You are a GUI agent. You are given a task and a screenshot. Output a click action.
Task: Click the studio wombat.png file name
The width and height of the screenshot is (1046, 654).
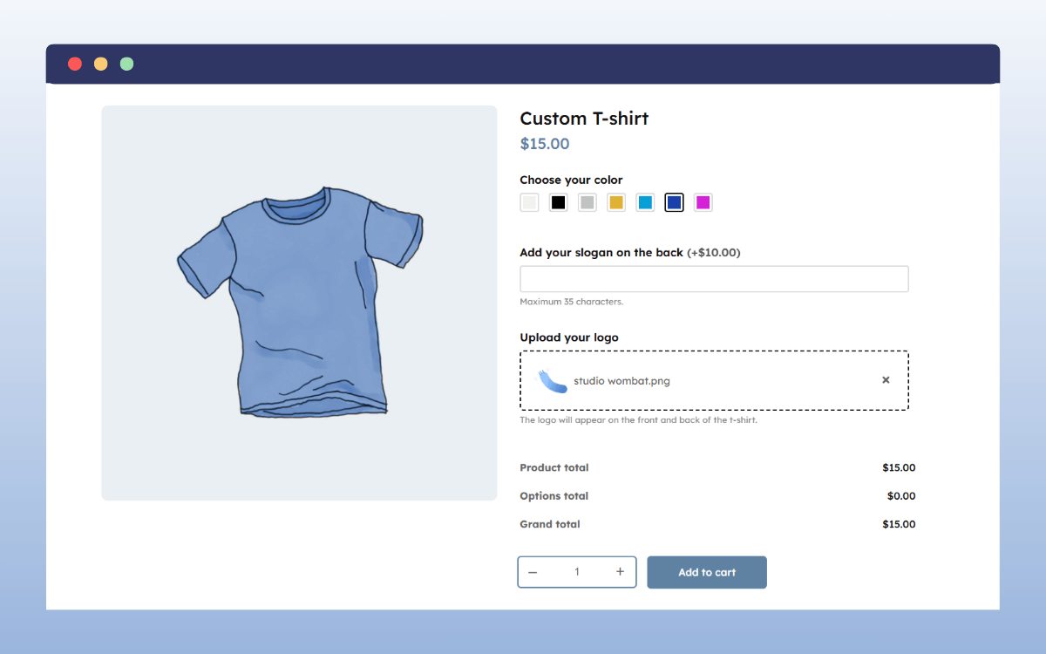pyautogui.click(x=621, y=381)
